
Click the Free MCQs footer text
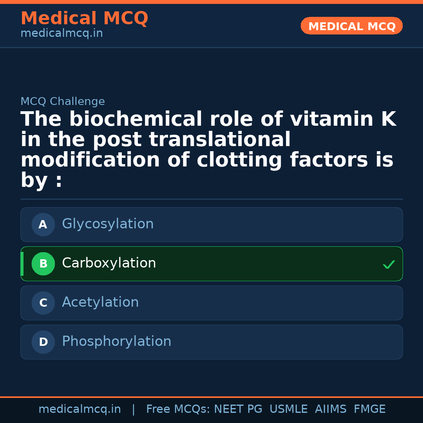tap(178, 409)
